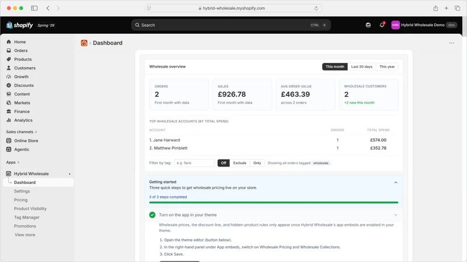Viewport: 467px width, 262px height.
Task: Select the This month period tab
Action: point(334,66)
